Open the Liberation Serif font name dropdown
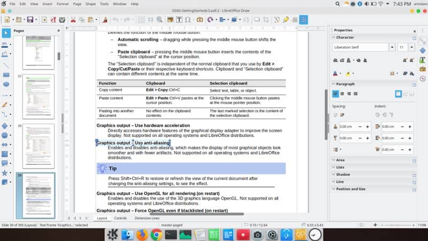Screen dimensions: 428x241 pyautogui.click(x=392, y=47)
